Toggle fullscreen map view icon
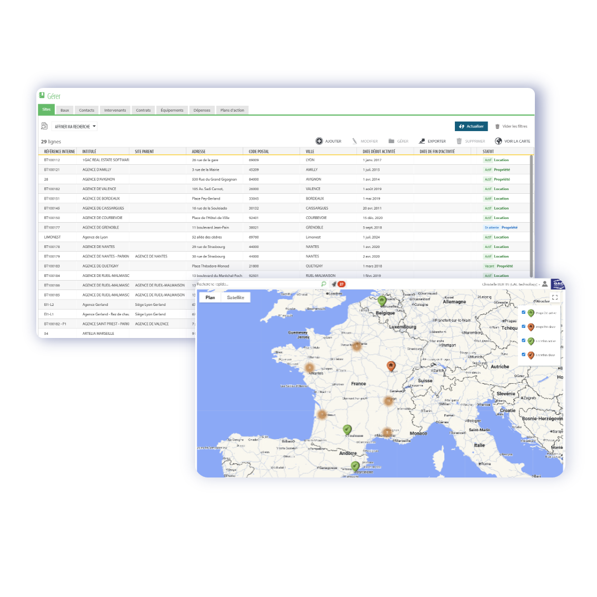Image resolution: width=597 pixels, height=597 pixels. click(554, 297)
